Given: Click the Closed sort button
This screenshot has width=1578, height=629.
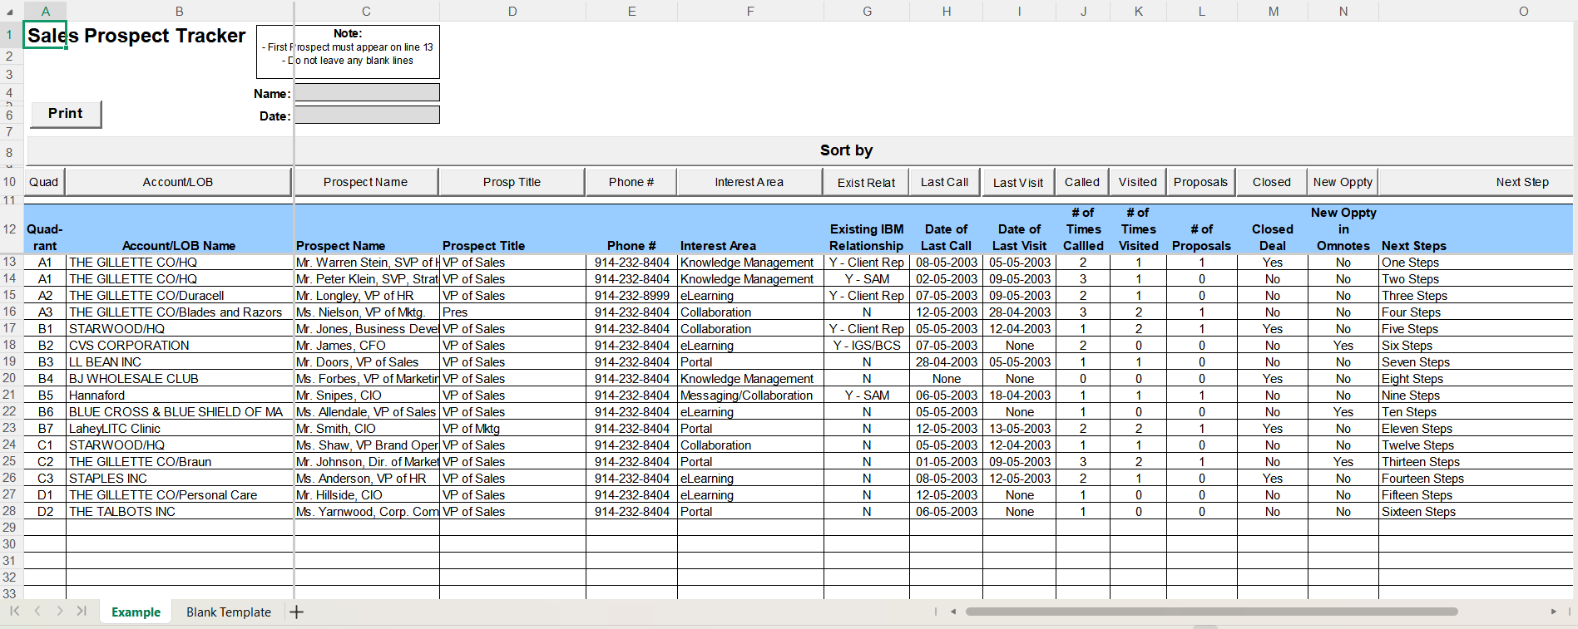Looking at the screenshot, I should pos(1272,182).
